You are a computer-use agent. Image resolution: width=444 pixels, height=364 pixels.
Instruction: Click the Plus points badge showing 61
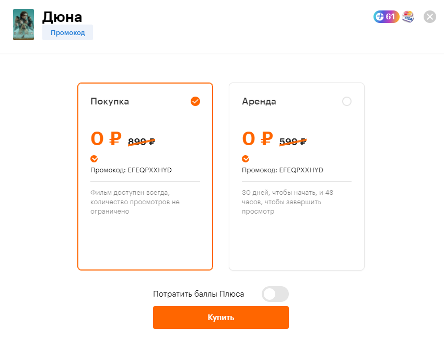[x=386, y=17]
